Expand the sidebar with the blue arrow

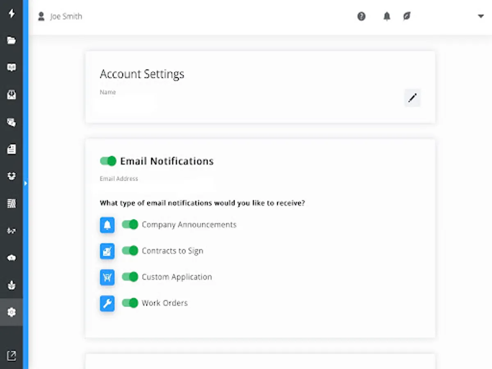25,183
